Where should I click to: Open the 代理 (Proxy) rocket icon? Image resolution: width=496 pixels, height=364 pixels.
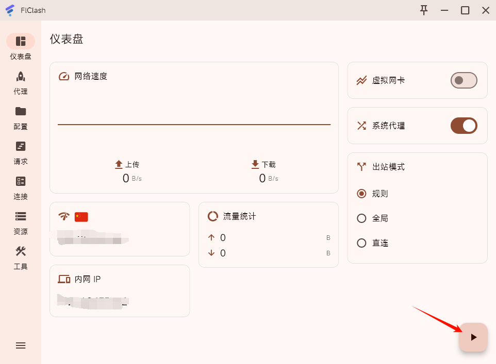[x=21, y=77]
